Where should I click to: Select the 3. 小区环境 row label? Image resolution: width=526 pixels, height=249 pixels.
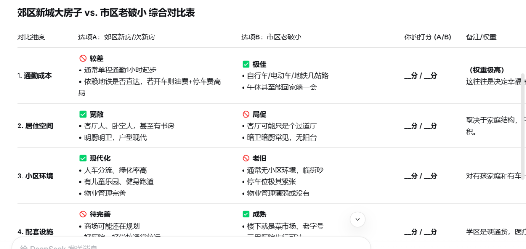[x=35, y=176]
